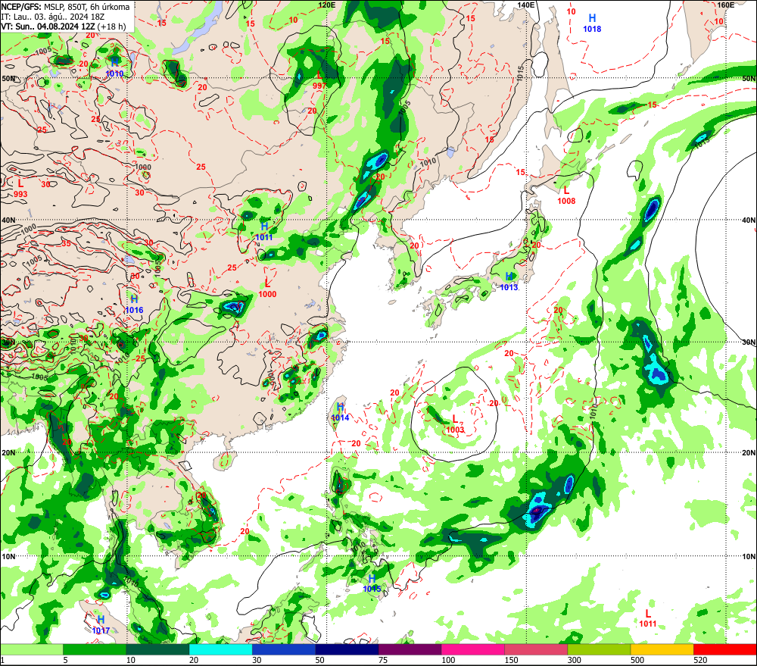Screen dimensions: 757x666
Task: Click the orange 500–520 legend swatch
Action: coord(662,650)
